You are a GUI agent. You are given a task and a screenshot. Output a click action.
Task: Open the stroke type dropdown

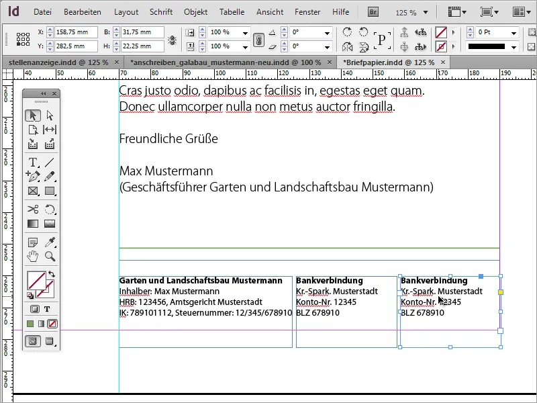coord(514,47)
